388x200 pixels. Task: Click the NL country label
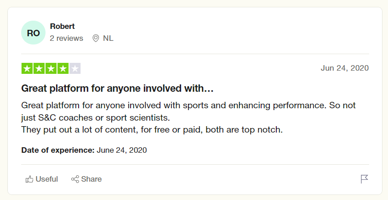(x=108, y=38)
